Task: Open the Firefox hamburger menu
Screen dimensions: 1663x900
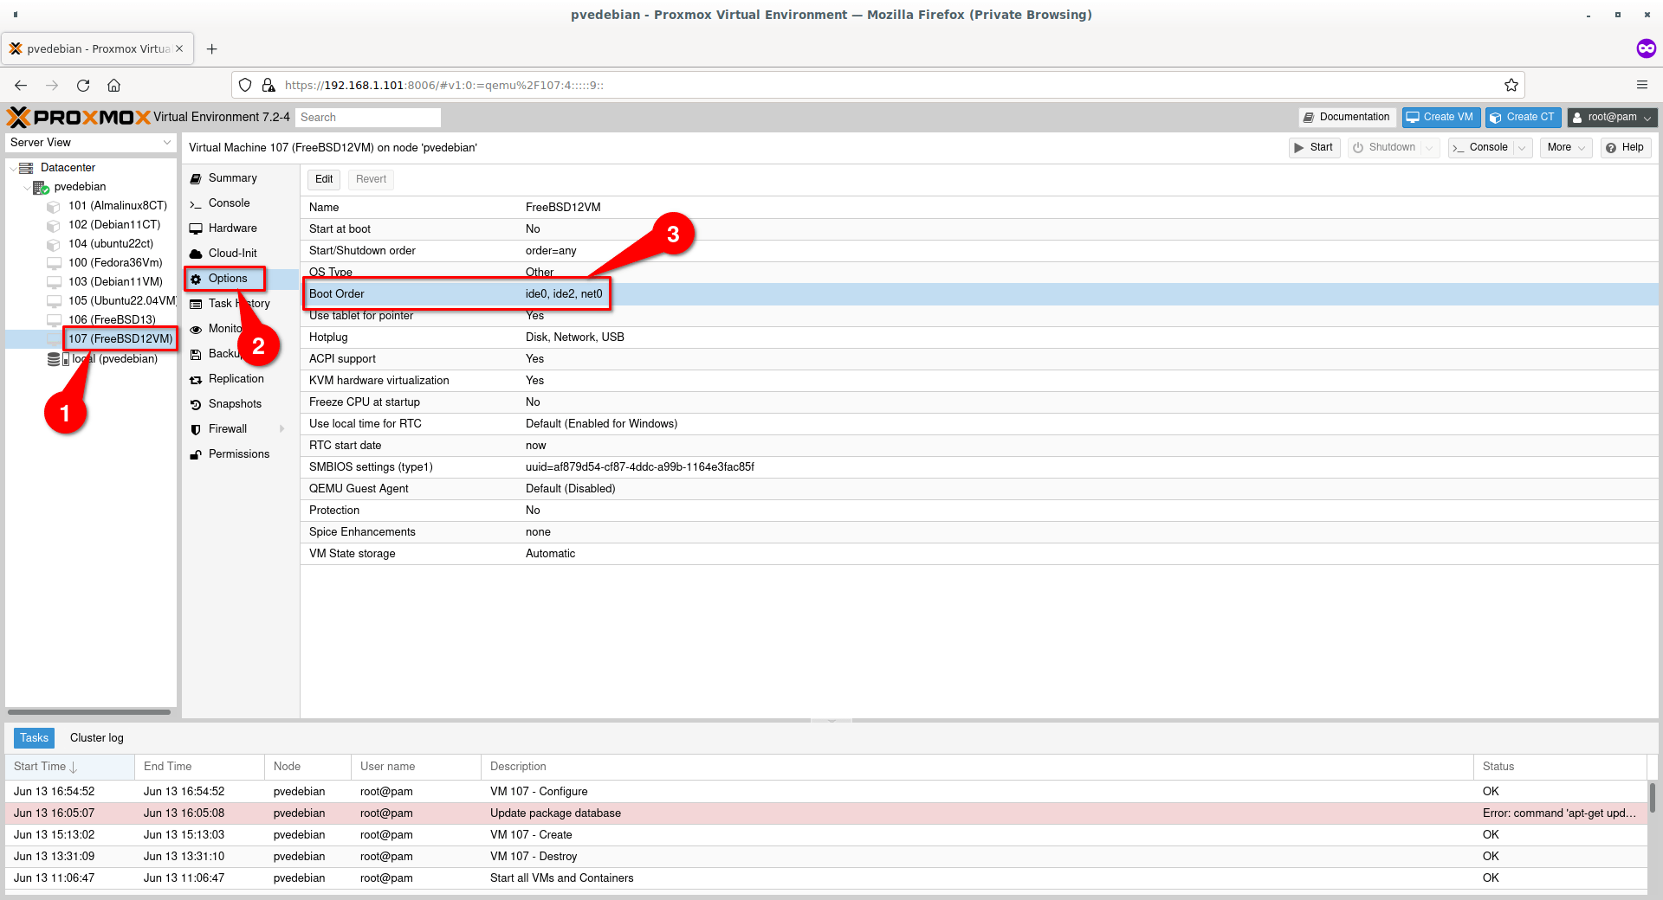Action: click(x=1641, y=85)
